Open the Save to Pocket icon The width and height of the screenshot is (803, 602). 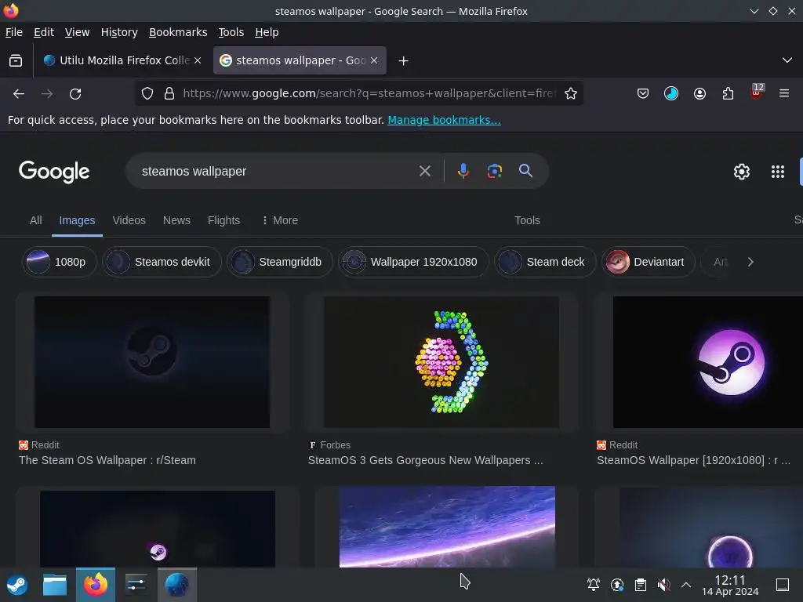643,94
